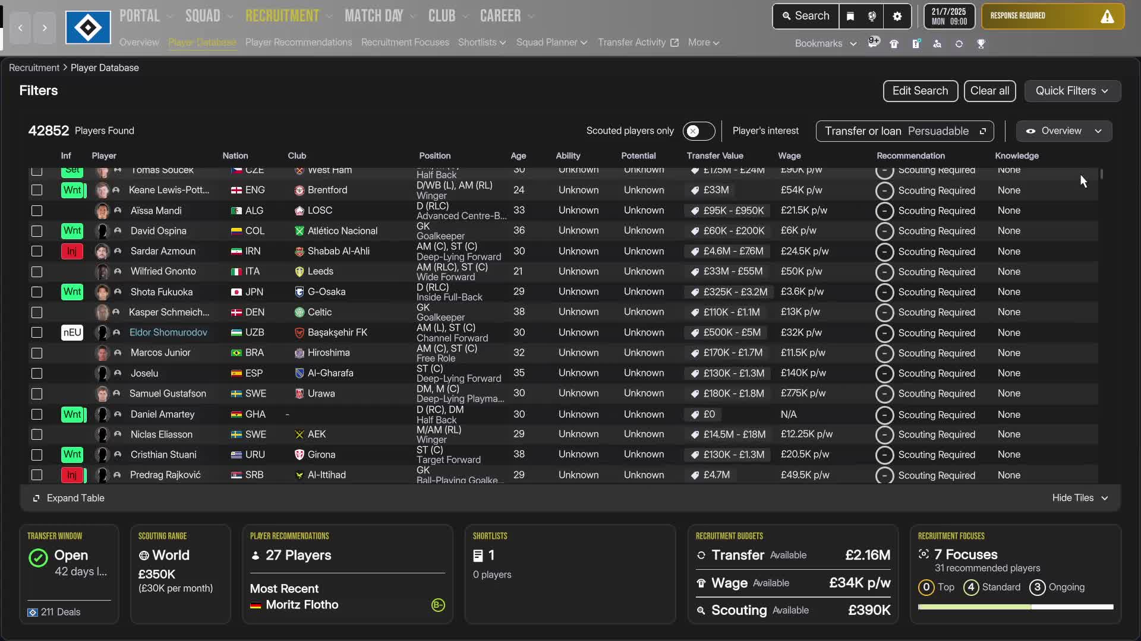Open the Quick Filters dropdown
The width and height of the screenshot is (1141, 641).
(1072, 91)
